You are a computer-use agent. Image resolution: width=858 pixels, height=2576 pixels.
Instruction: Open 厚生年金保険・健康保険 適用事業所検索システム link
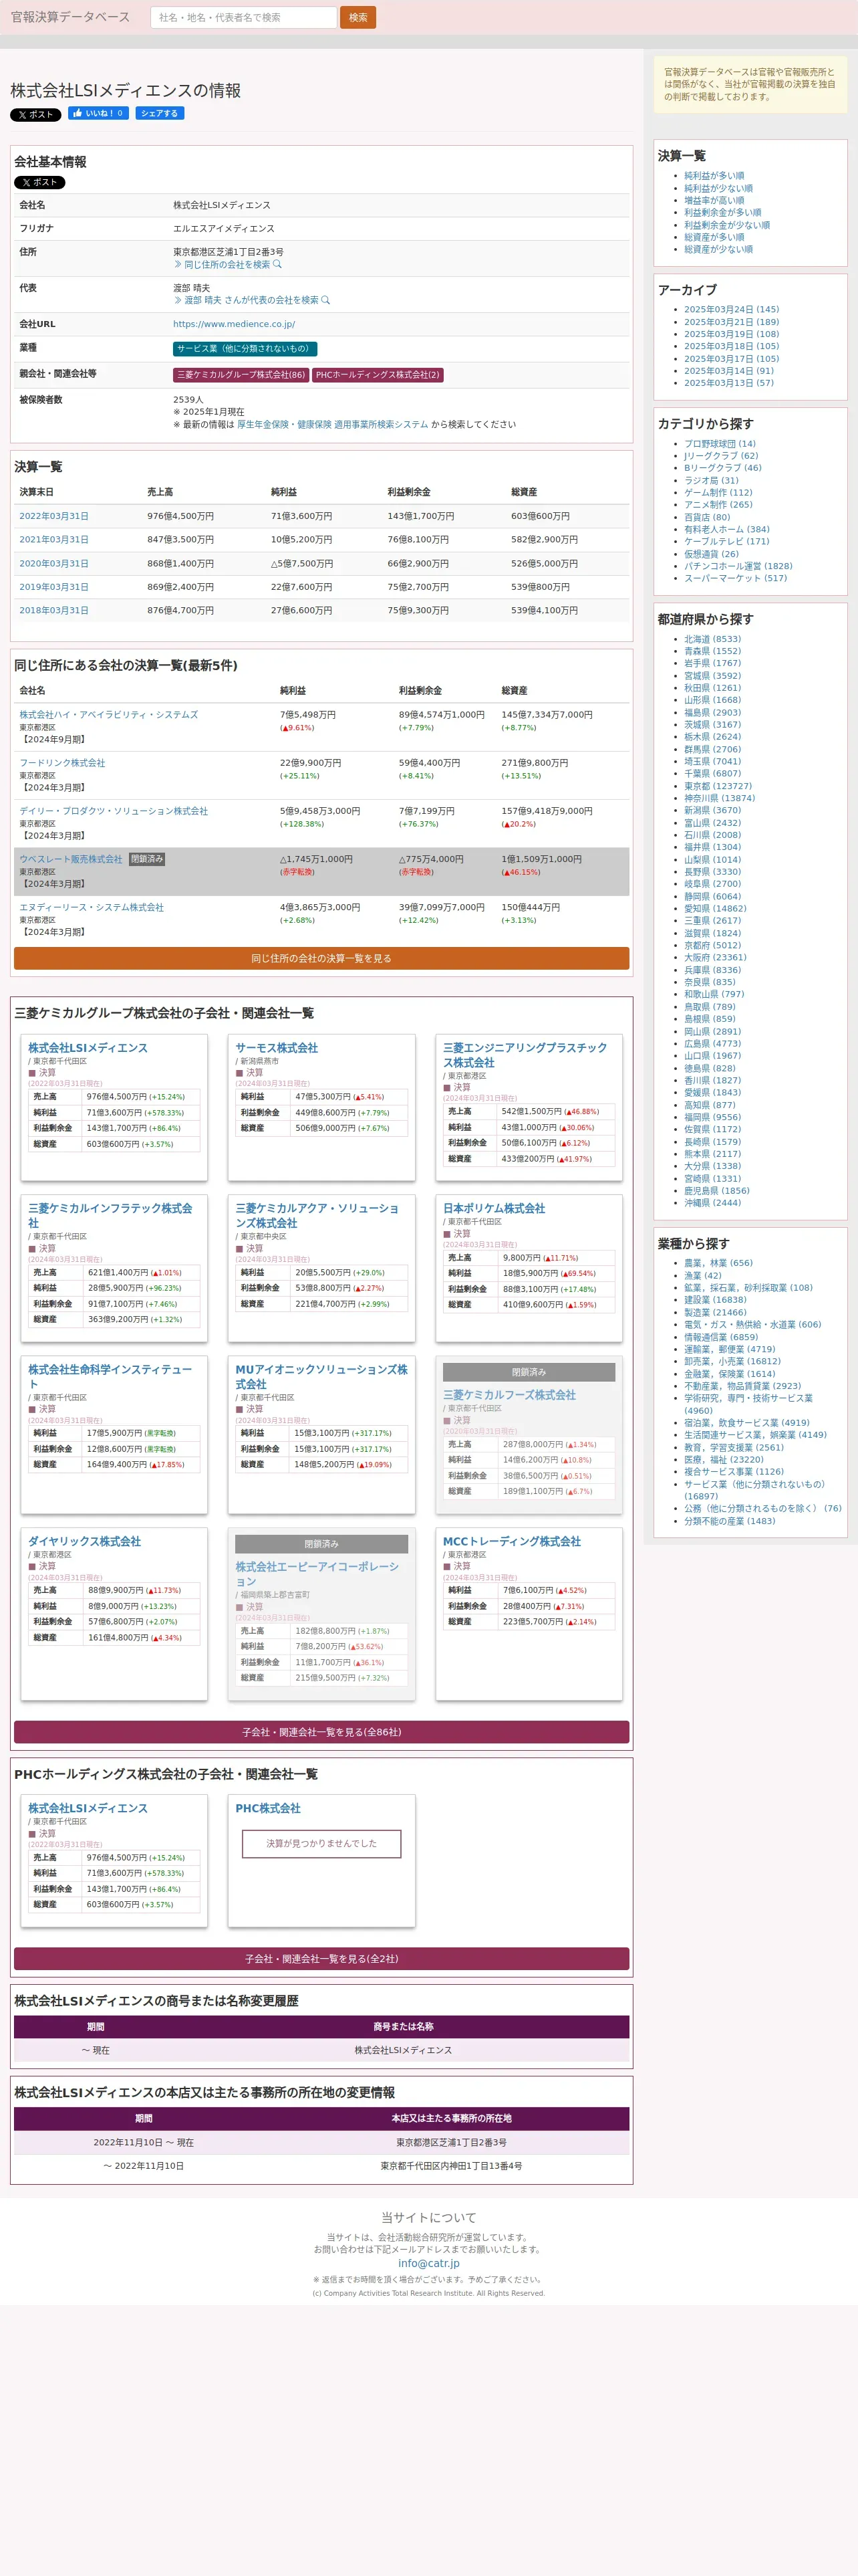331,425
